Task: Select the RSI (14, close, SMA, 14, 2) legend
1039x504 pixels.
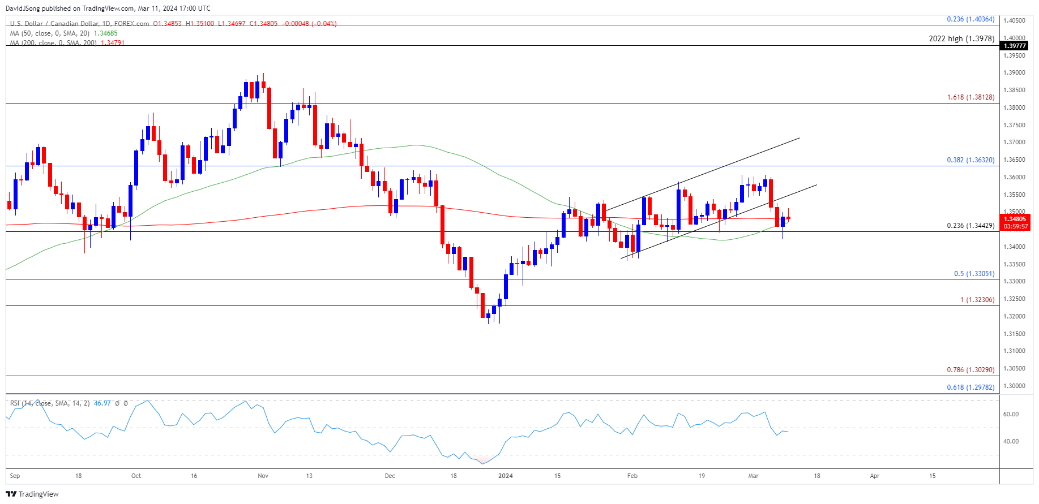Action: pos(50,403)
